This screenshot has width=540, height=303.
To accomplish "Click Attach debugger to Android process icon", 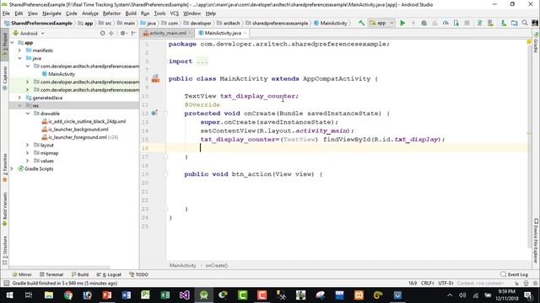I will 456,23.
